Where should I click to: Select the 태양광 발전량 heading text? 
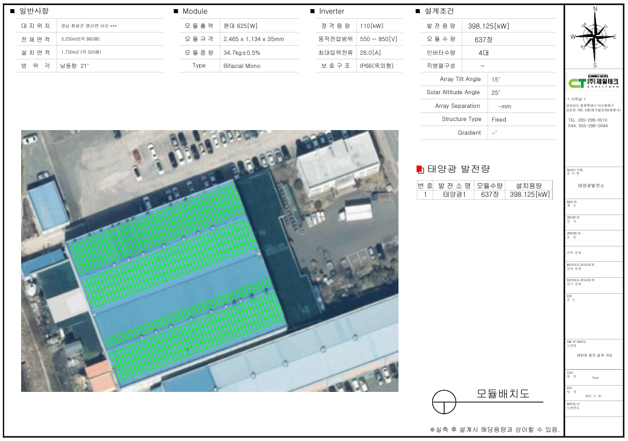458,169
